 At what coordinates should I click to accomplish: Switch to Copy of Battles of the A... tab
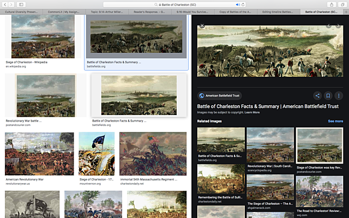pos(236,12)
